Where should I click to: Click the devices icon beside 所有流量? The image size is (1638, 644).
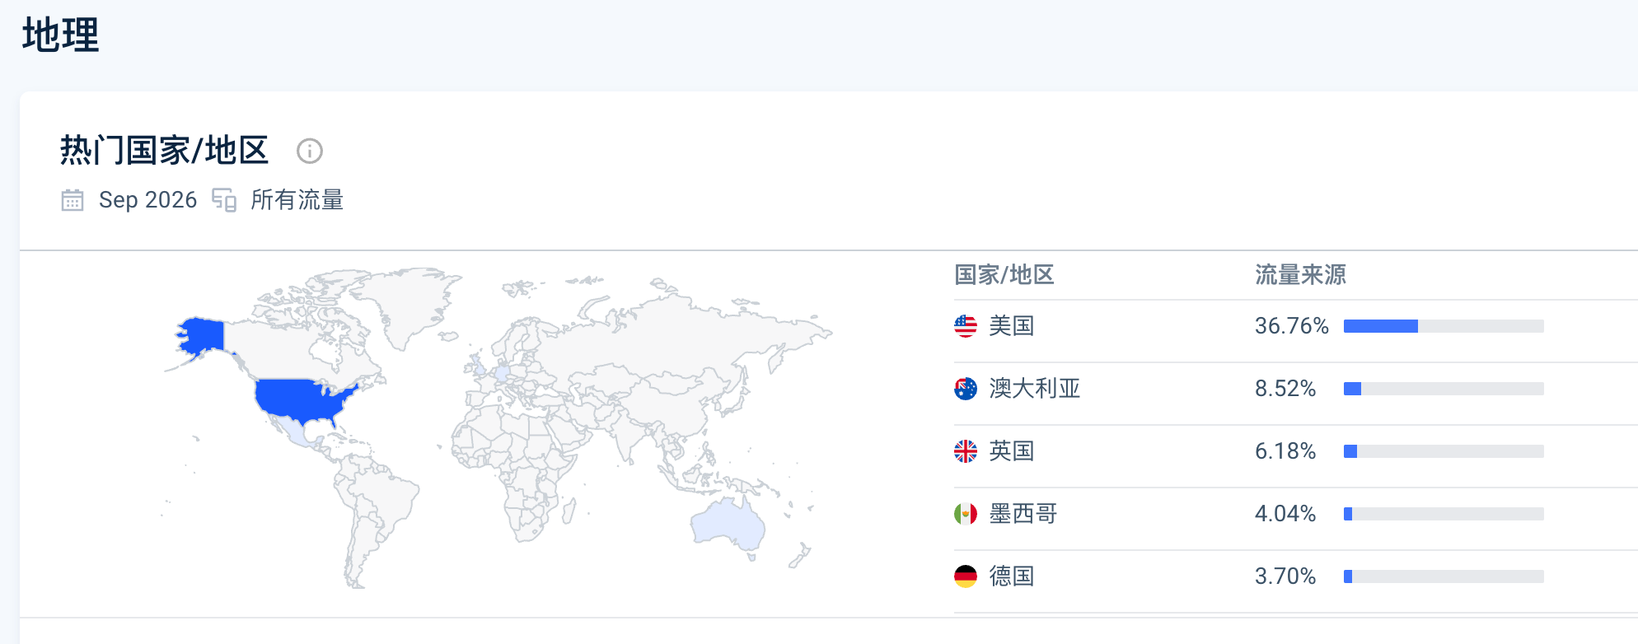click(x=224, y=200)
